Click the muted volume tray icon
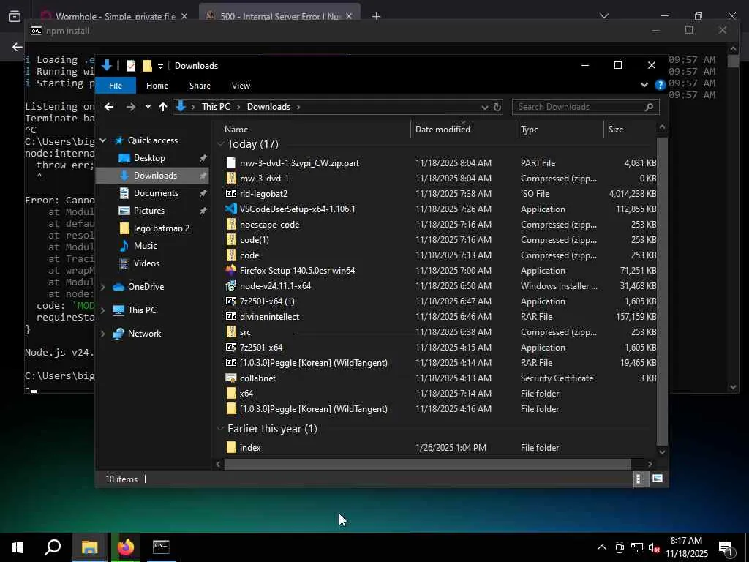This screenshot has width=749, height=562. coord(654,547)
